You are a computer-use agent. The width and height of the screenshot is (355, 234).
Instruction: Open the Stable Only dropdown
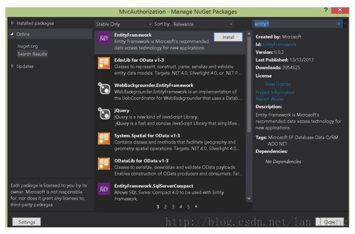pyautogui.click(x=123, y=24)
